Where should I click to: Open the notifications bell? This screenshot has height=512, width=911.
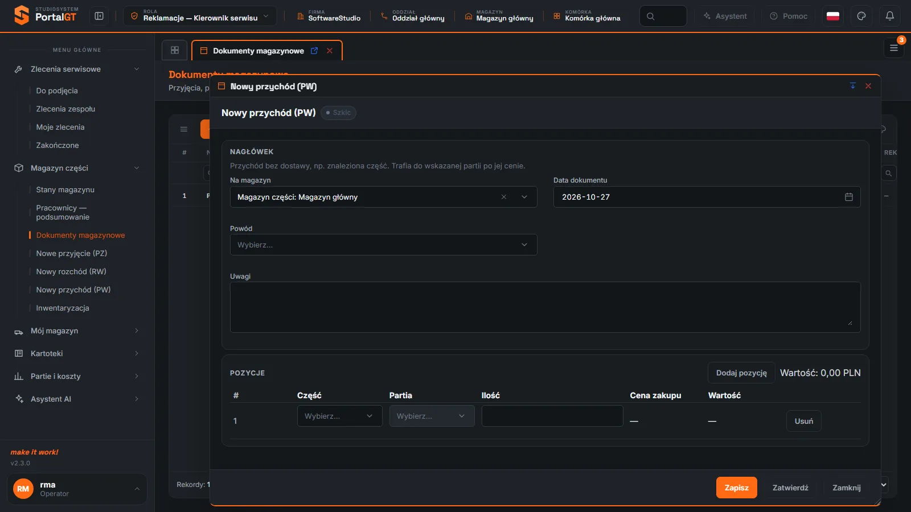point(890,16)
